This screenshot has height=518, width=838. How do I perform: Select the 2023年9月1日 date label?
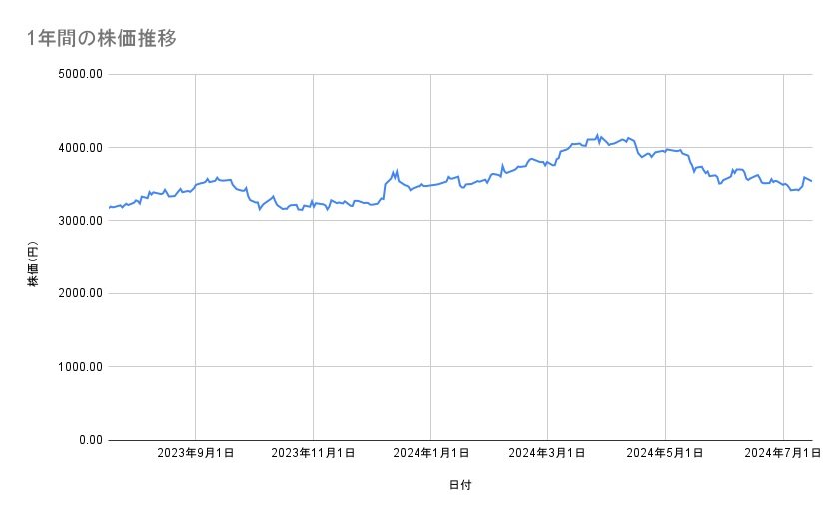(196, 453)
